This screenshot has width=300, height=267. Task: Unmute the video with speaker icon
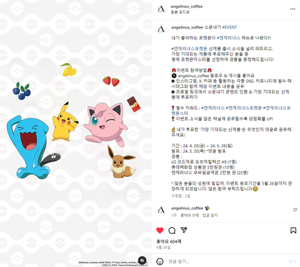pos(142,260)
